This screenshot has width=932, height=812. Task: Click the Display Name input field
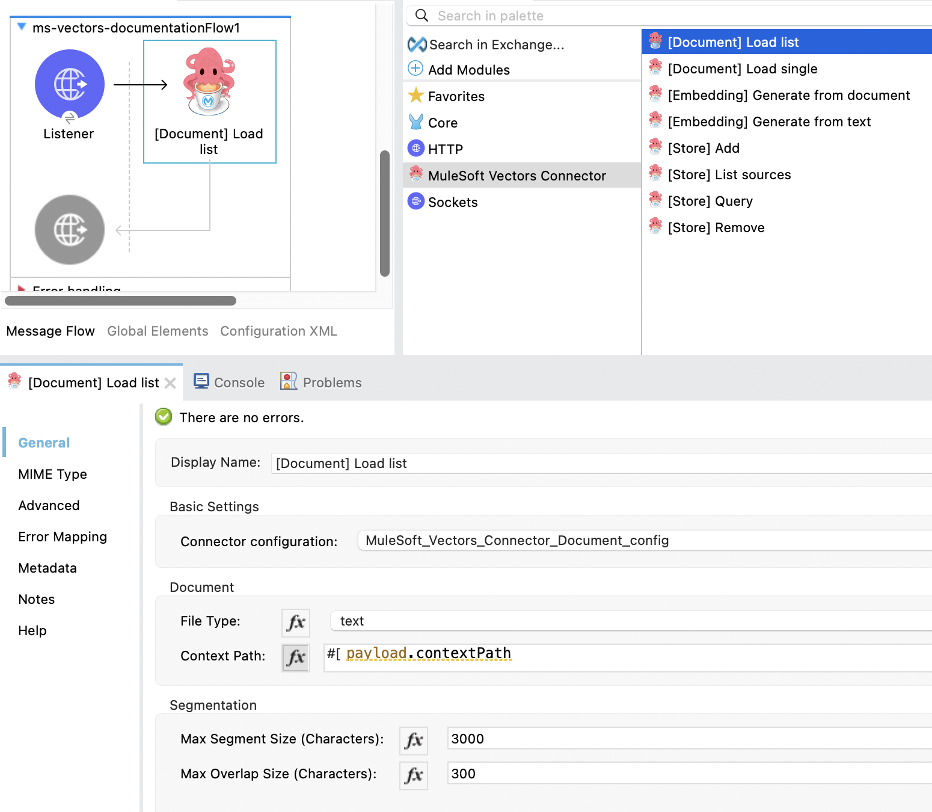coord(601,463)
